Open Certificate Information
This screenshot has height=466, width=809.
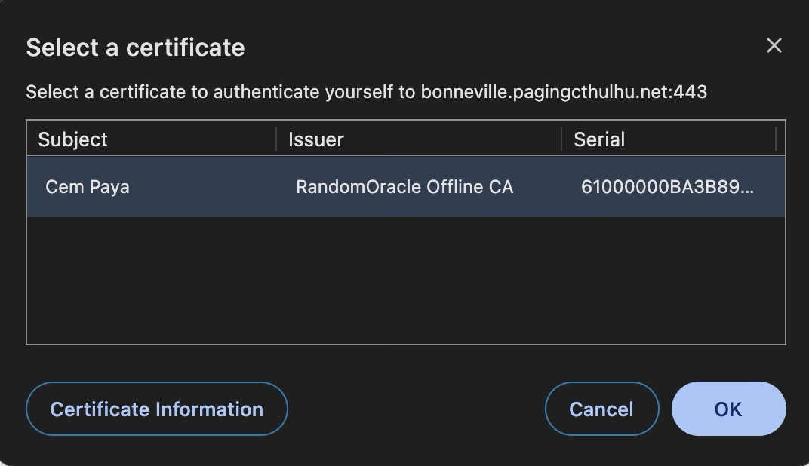(156, 409)
